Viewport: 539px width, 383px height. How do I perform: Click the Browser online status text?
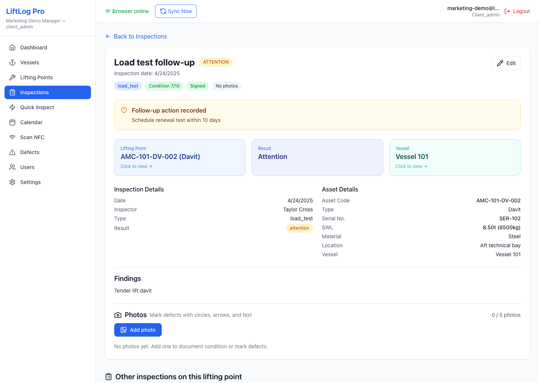click(x=131, y=11)
